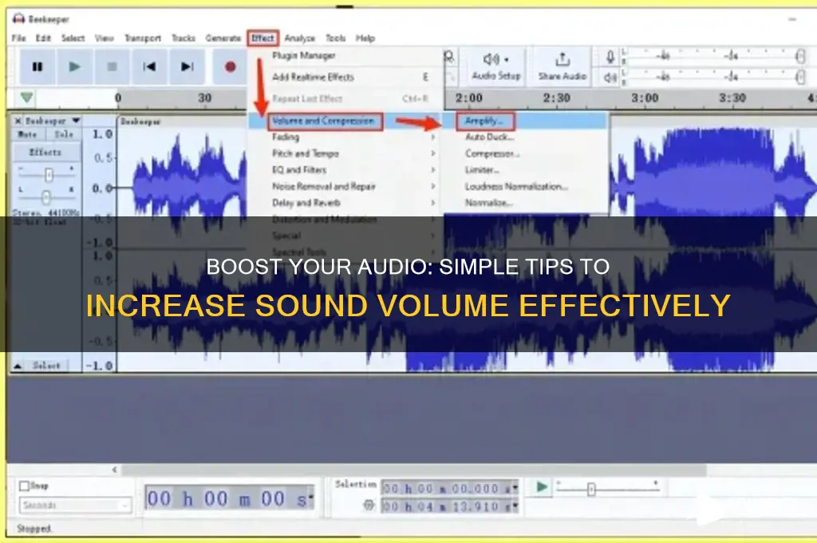The height and width of the screenshot is (543, 817).
Task: Adjust the playback level slider knob
Action: (800, 78)
